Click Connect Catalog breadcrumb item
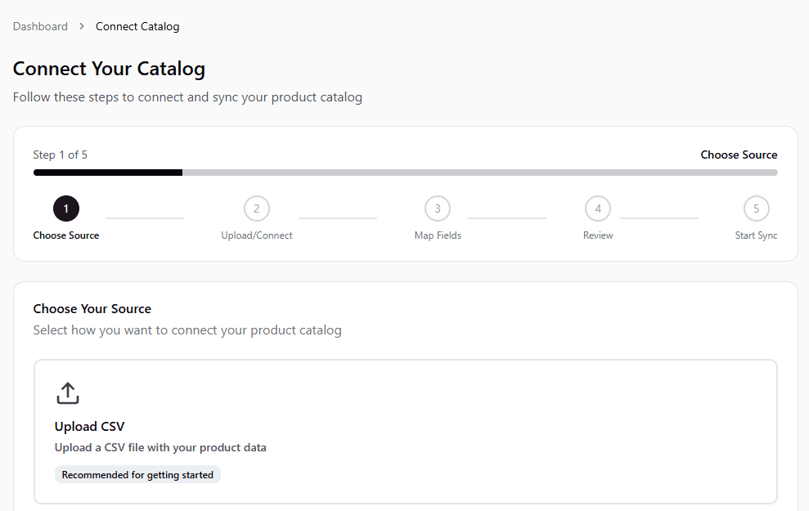809x511 pixels. pyautogui.click(x=137, y=26)
